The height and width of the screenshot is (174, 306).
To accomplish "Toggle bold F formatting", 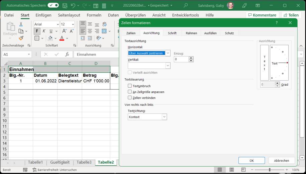I will click(x=37, y=31).
